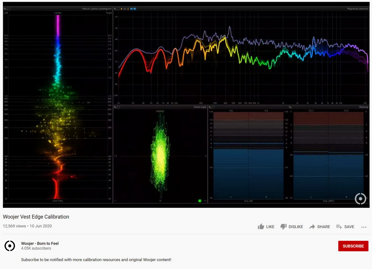Click the green indicator in Vector scope corner
This screenshot has width=372, height=269.
200,201
